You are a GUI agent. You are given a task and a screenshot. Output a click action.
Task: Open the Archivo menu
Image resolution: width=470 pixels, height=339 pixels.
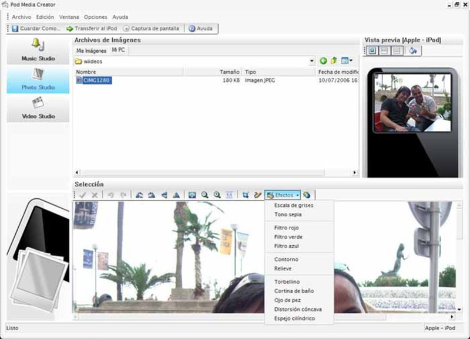coord(22,17)
